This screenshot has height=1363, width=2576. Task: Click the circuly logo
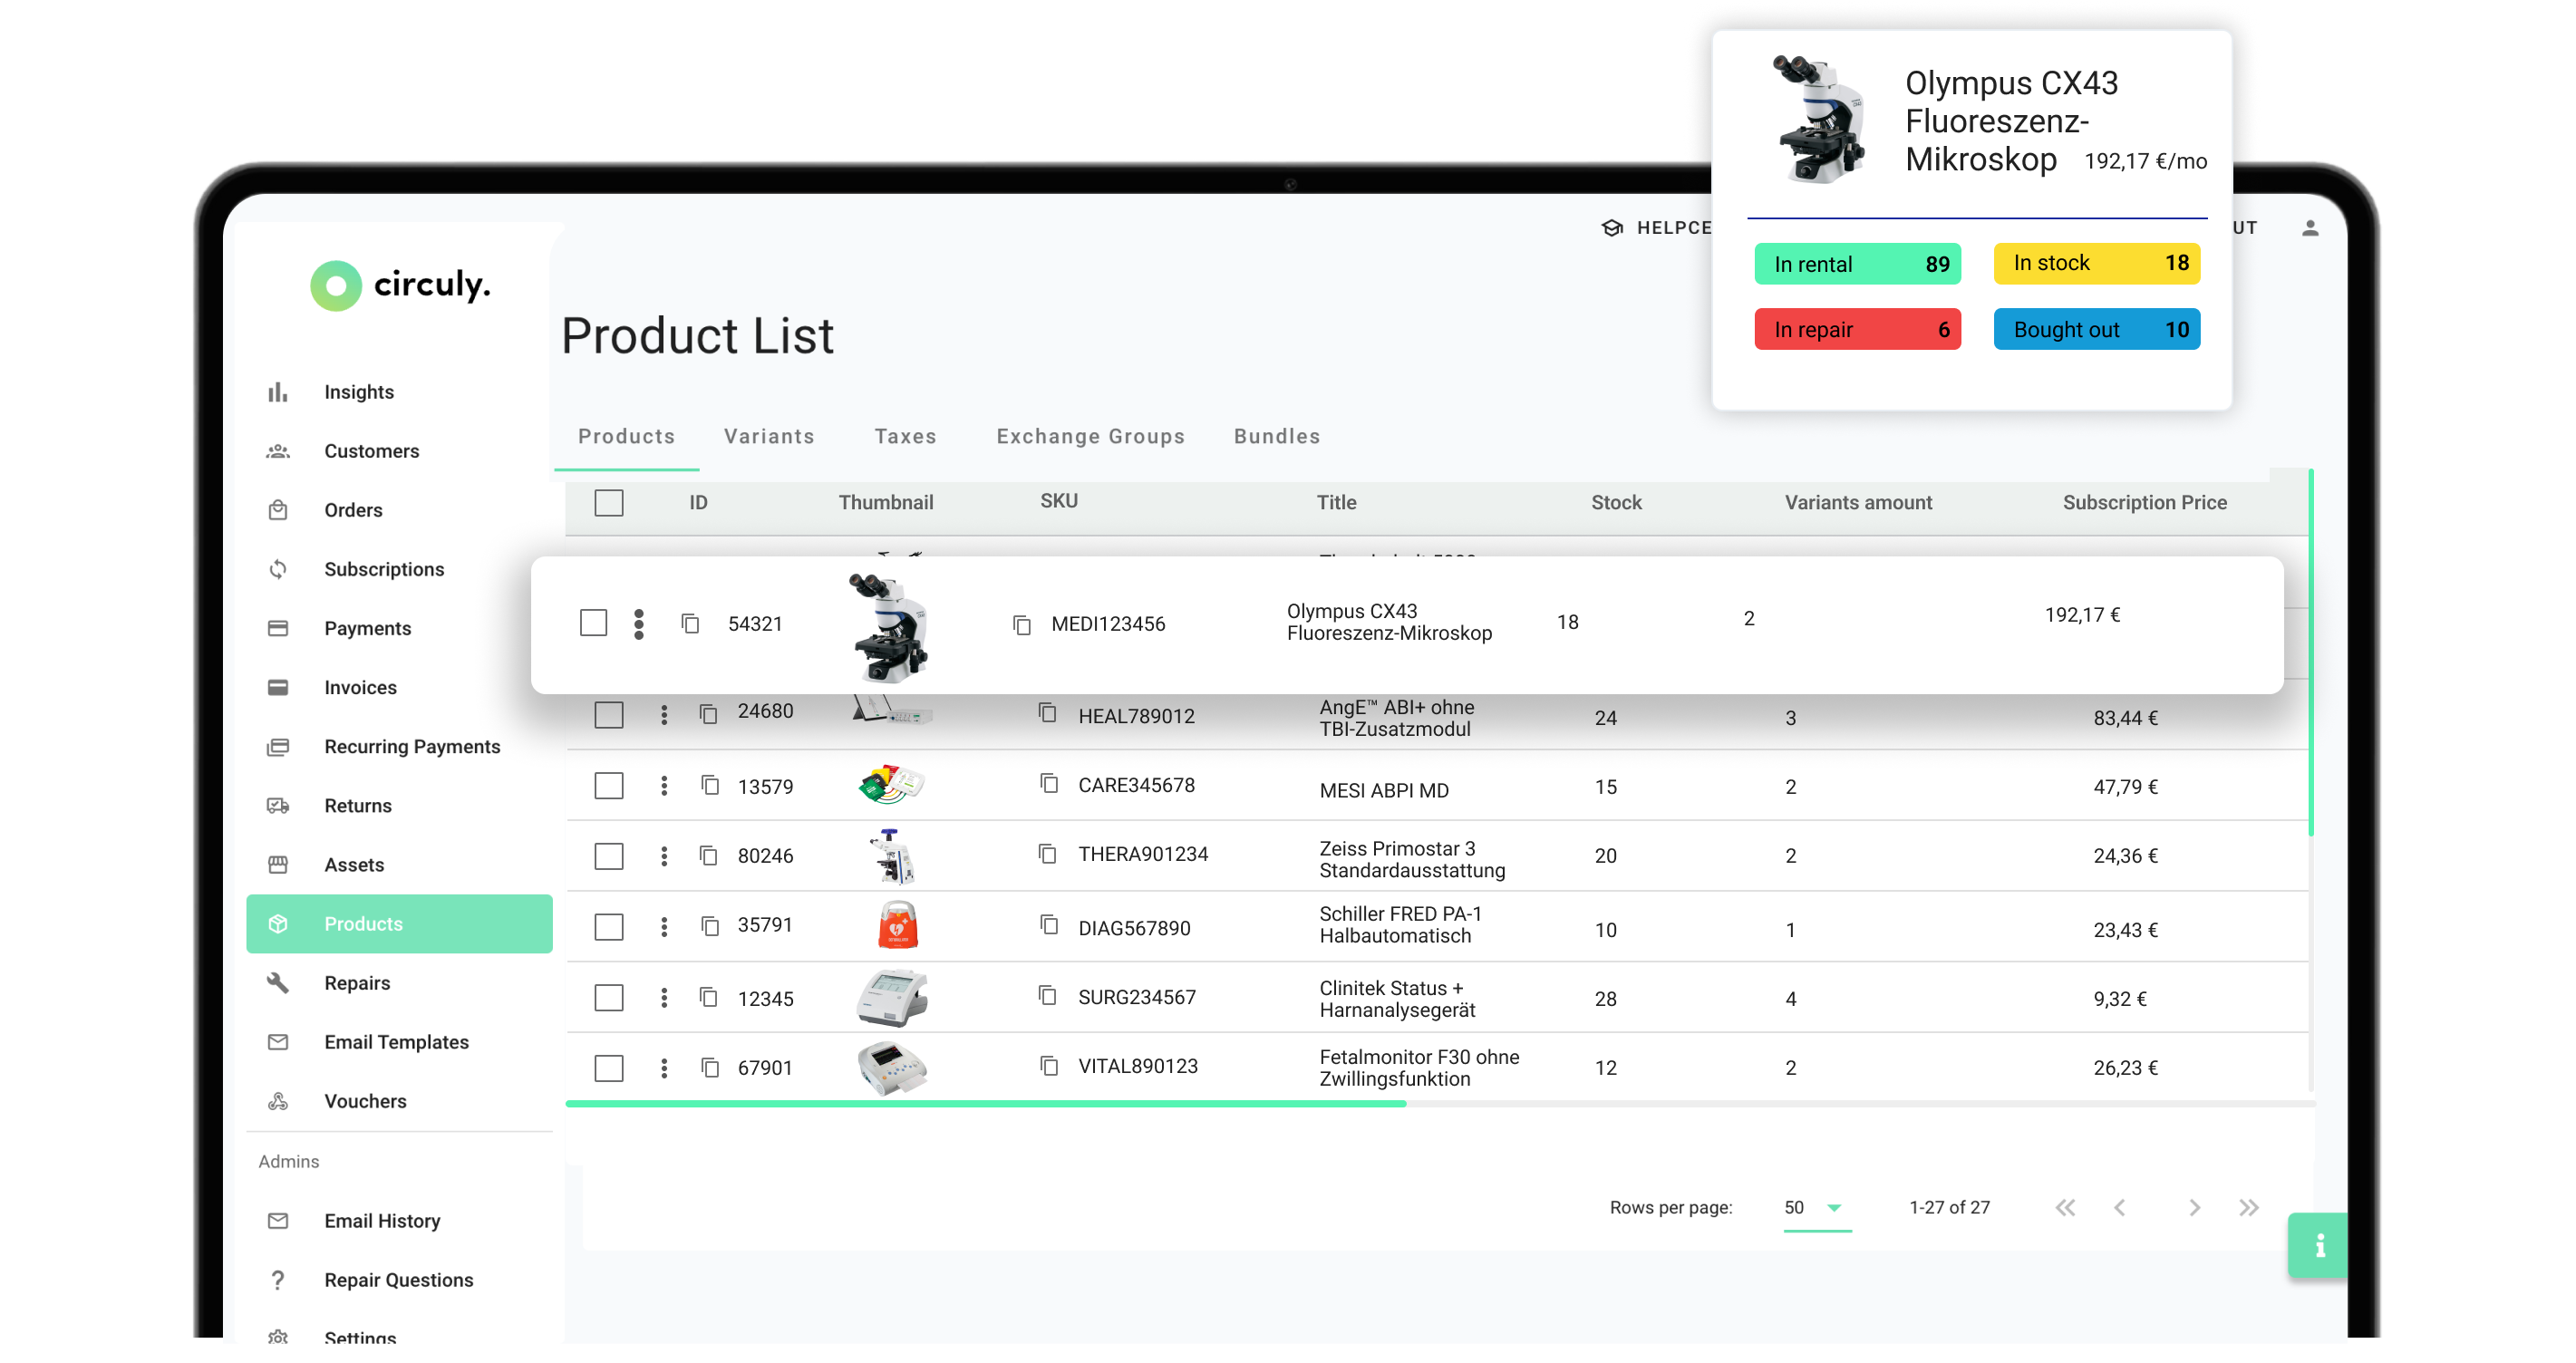(x=400, y=286)
